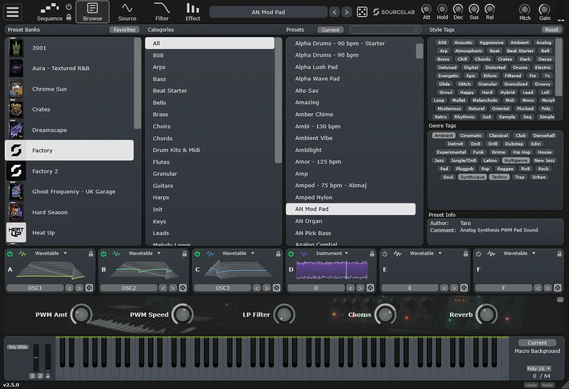Viewport: 569px width, 389px height.
Task: Open oscillator B Wavetable type dropdown
Action: [145, 253]
